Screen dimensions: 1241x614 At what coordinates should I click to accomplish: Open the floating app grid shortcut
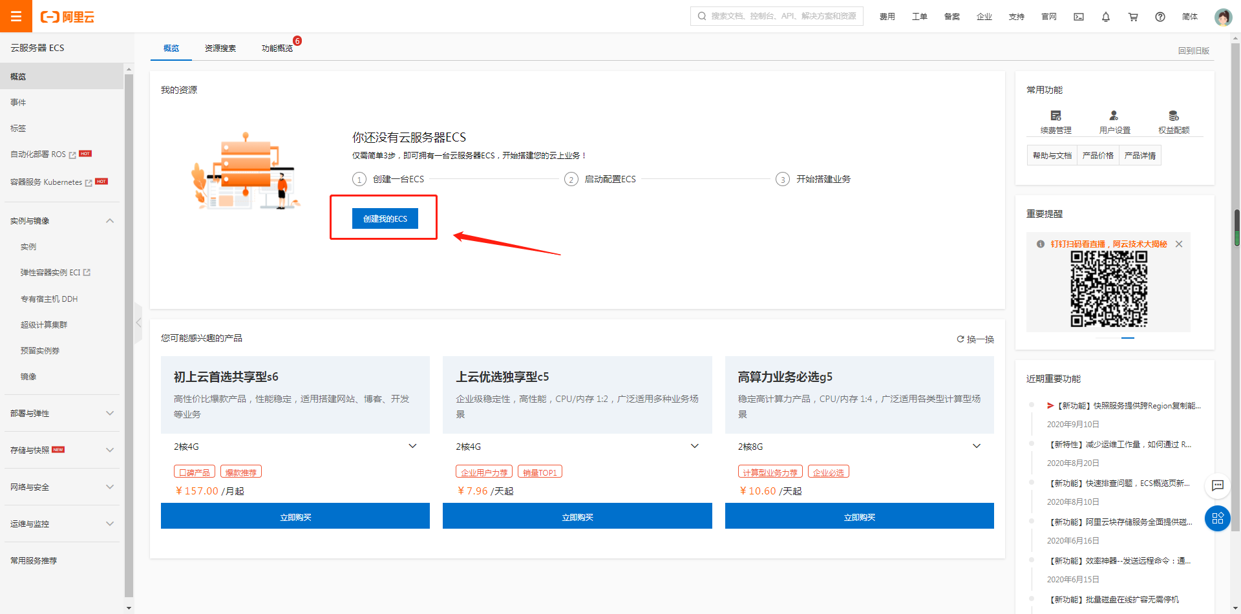pyautogui.click(x=1218, y=518)
